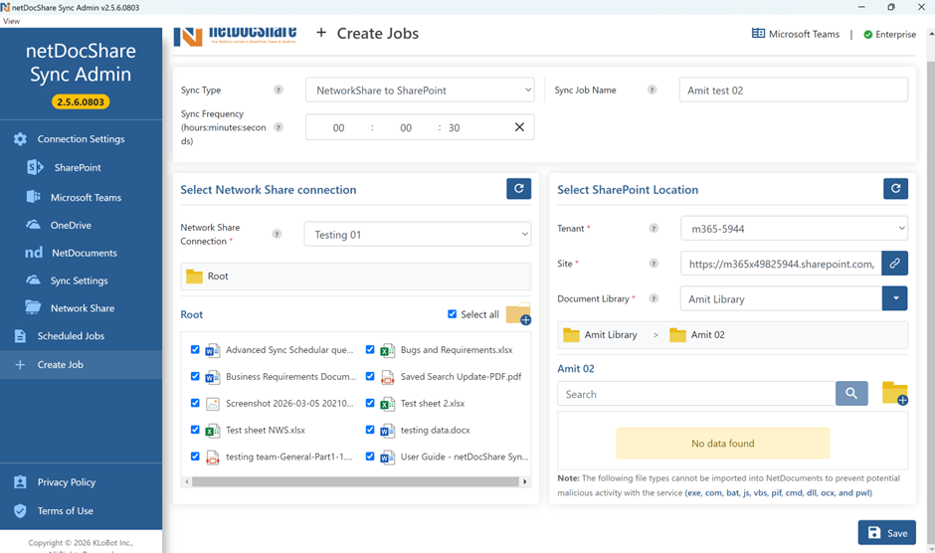Click the link icon beside Site URL
Screen dimensions: 935x553
(x=895, y=264)
